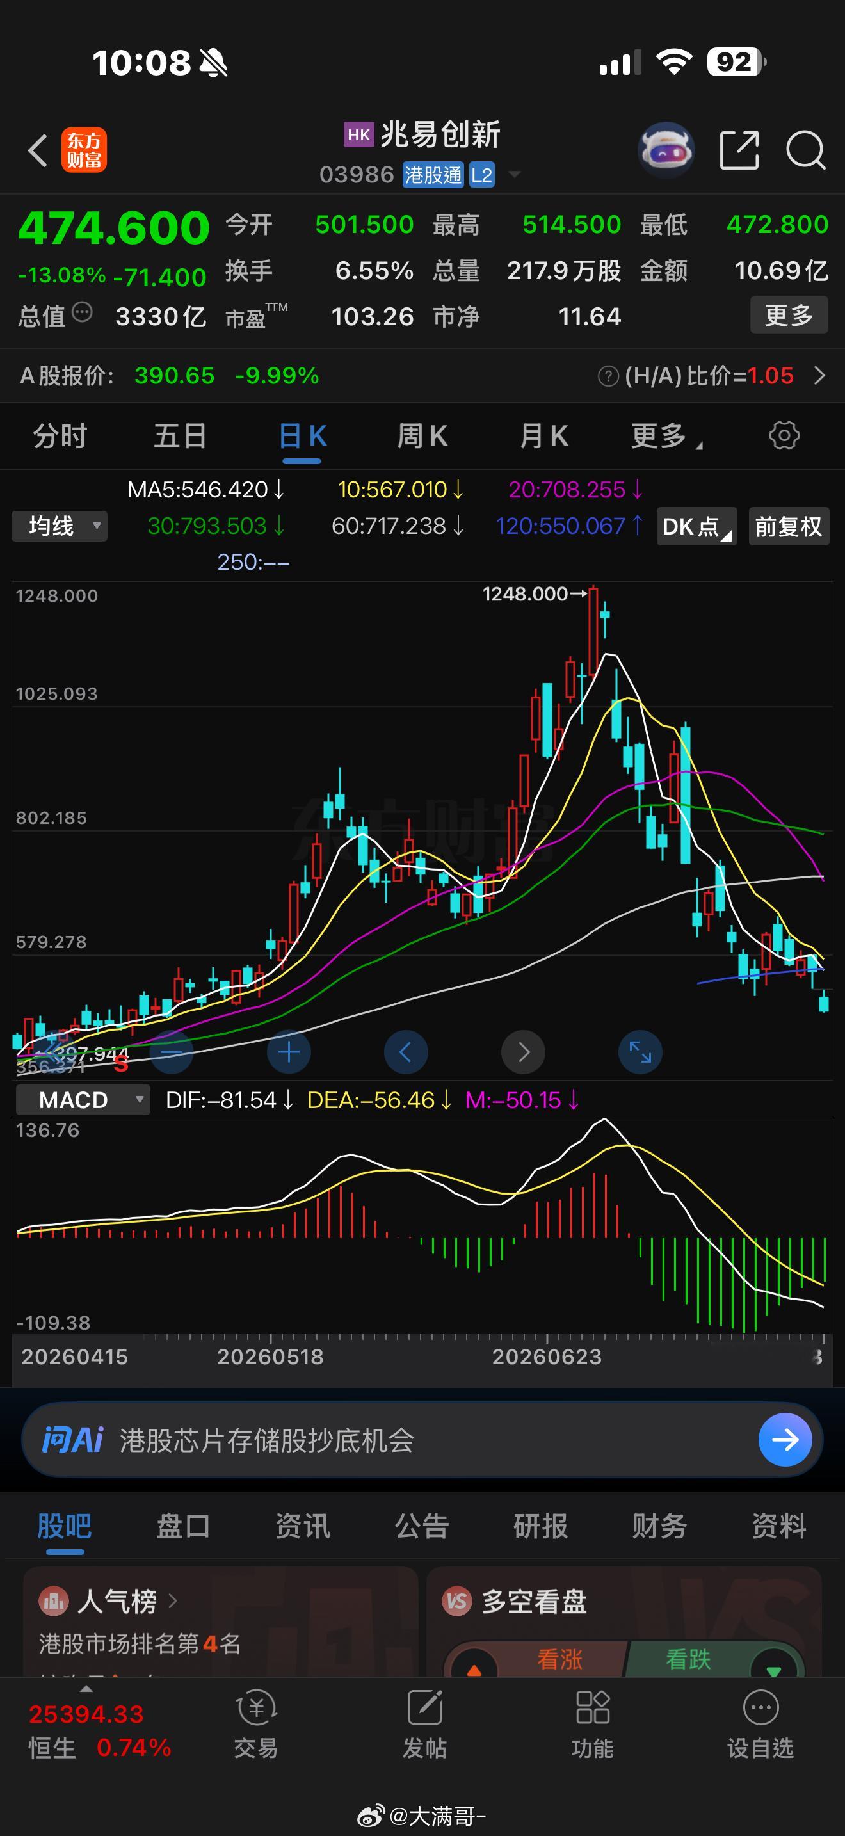Screen dimensions: 845x1836
Task: Tap the robot assistant avatar icon
Action: coord(666,150)
